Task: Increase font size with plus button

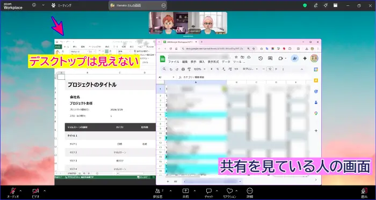Action: (x=276, y=69)
